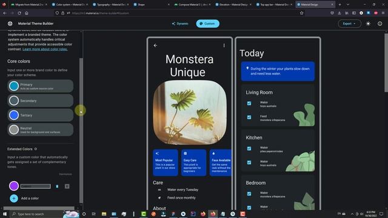The image size is (388, 218).
Task: Open the Pocket icon in the toolbar
Action: pyautogui.click(x=332, y=13)
